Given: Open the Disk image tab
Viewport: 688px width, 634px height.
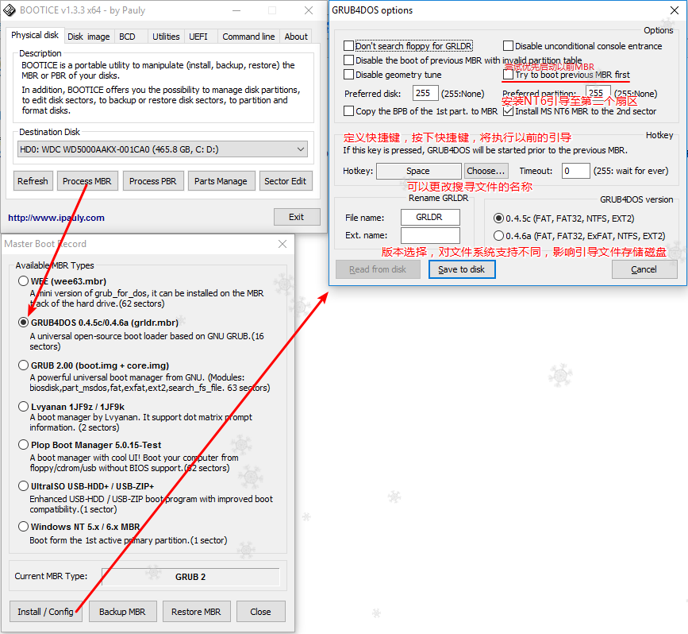Looking at the screenshot, I should coord(89,37).
